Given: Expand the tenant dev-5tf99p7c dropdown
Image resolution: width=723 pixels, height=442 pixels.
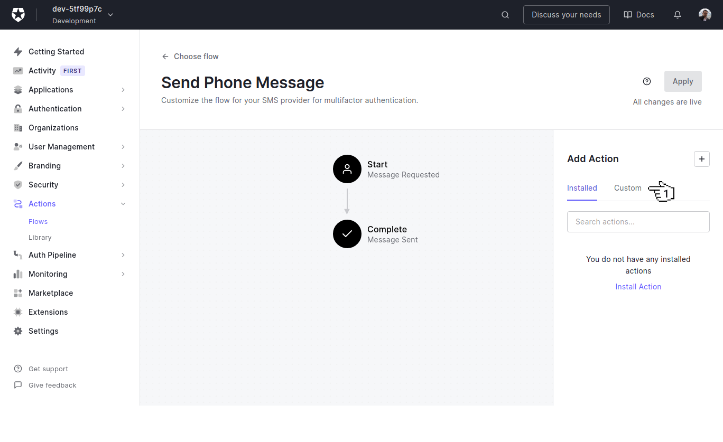Looking at the screenshot, I should tap(110, 15).
